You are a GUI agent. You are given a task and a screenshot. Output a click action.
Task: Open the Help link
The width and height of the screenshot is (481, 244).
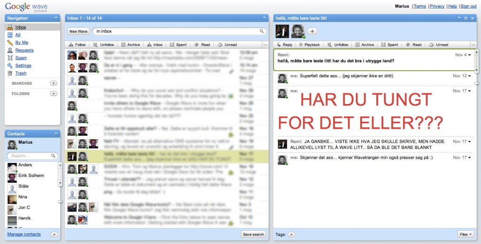coord(452,6)
